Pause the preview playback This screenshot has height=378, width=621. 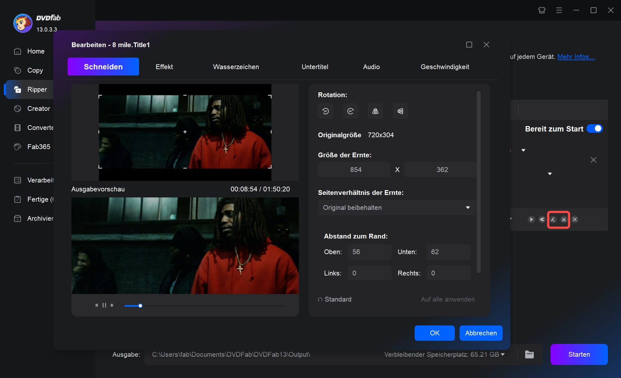click(x=104, y=305)
